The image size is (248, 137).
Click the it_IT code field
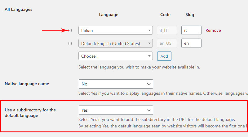pos(167,30)
